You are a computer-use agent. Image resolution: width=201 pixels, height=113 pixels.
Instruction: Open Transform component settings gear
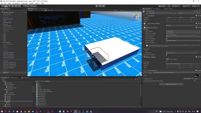[200, 16]
